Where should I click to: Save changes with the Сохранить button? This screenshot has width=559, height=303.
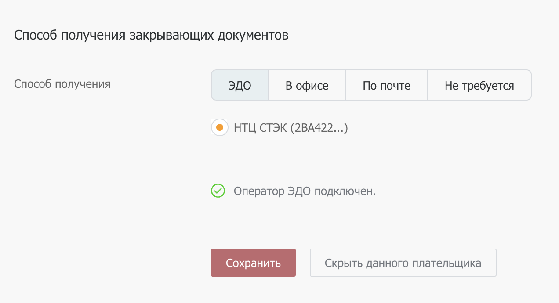point(253,263)
